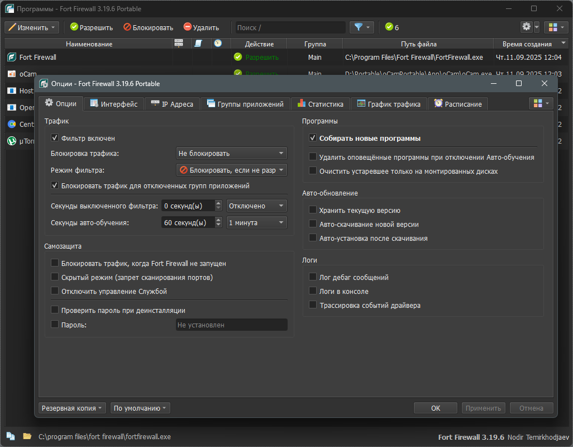This screenshot has width=573, height=447.
Task: Click the Поиск search field
Action: click(290, 27)
